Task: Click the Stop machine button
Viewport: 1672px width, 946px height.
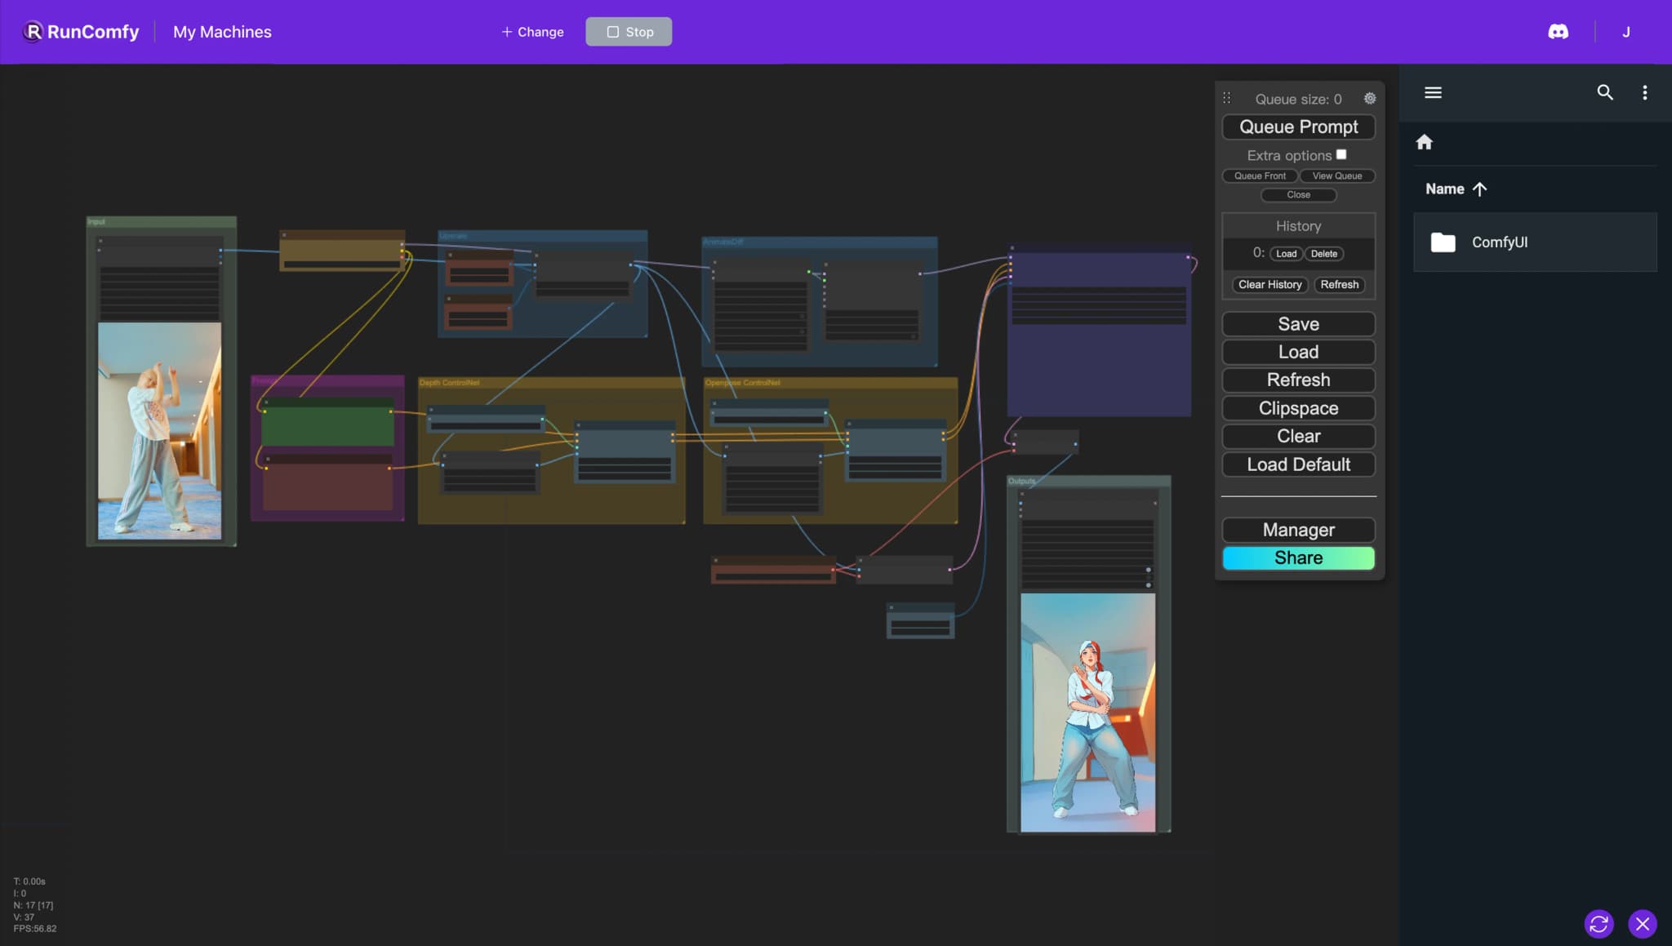Action: pos(629,32)
